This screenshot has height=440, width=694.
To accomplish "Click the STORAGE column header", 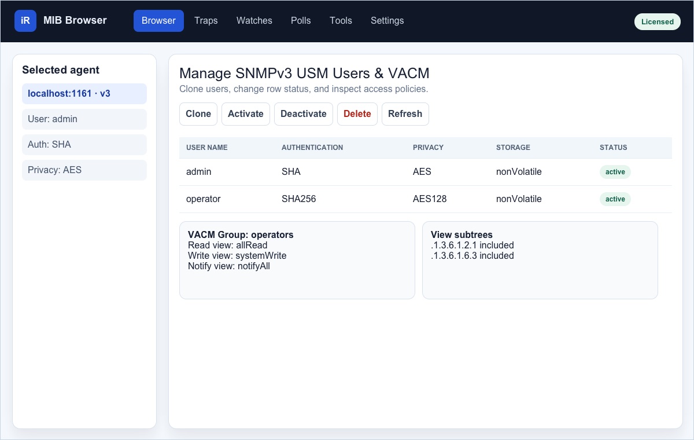I will (513, 148).
